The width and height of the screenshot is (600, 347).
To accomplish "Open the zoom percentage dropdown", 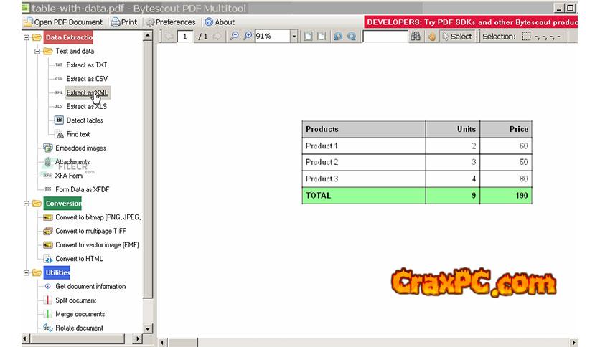I will pyautogui.click(x=294, y=37).
